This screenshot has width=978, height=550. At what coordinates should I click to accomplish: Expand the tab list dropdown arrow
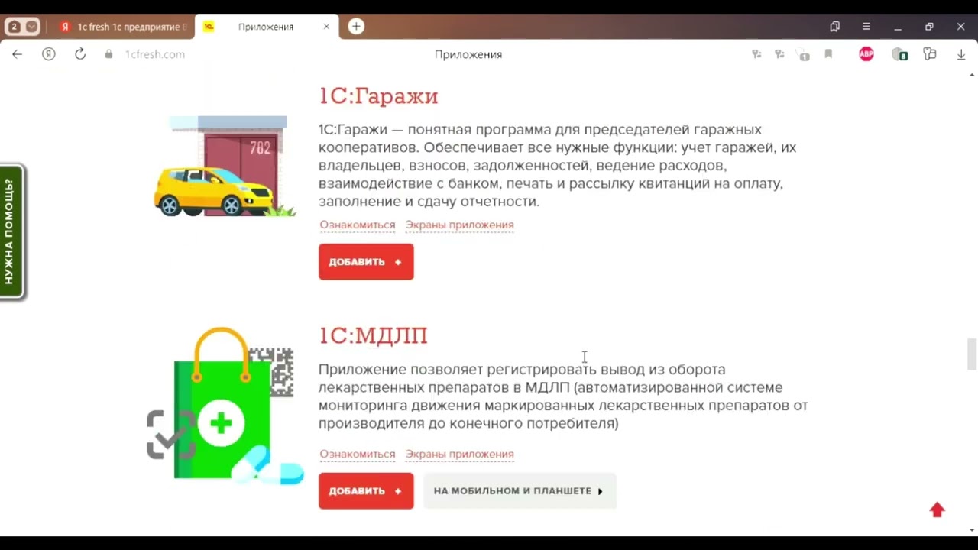click(32, 27)
